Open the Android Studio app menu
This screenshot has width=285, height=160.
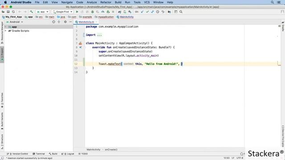(x=21, y=2)
